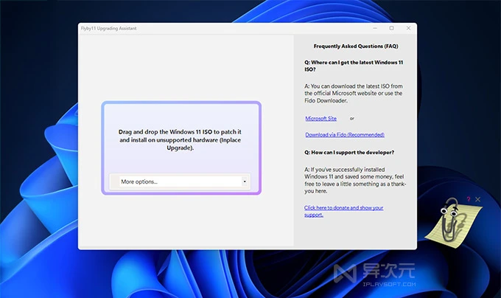Minimize the Flyby11 Upgrading Assistant window

coord(375,28)
